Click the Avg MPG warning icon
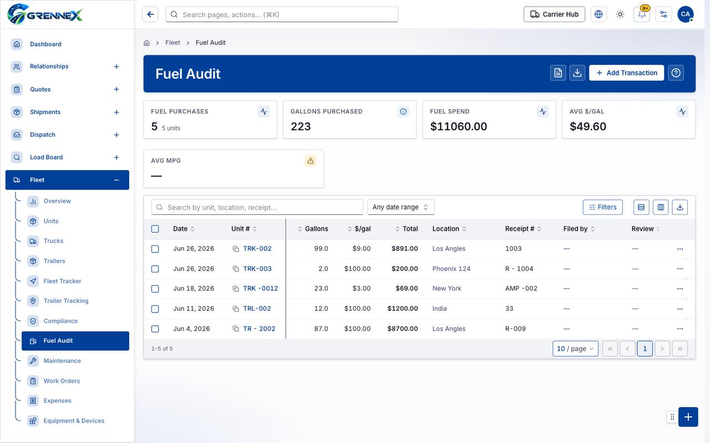The width and height of the screenshot is (710, 443). tap(311, 161)
